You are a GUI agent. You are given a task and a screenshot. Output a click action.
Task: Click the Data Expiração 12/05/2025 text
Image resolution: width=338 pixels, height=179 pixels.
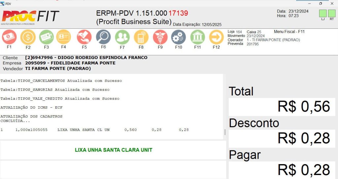197,24
